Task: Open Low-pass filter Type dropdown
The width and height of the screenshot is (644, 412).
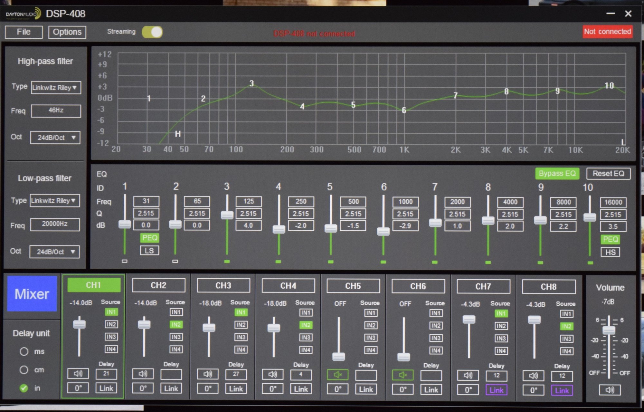Action: click(x=55, y=201)
